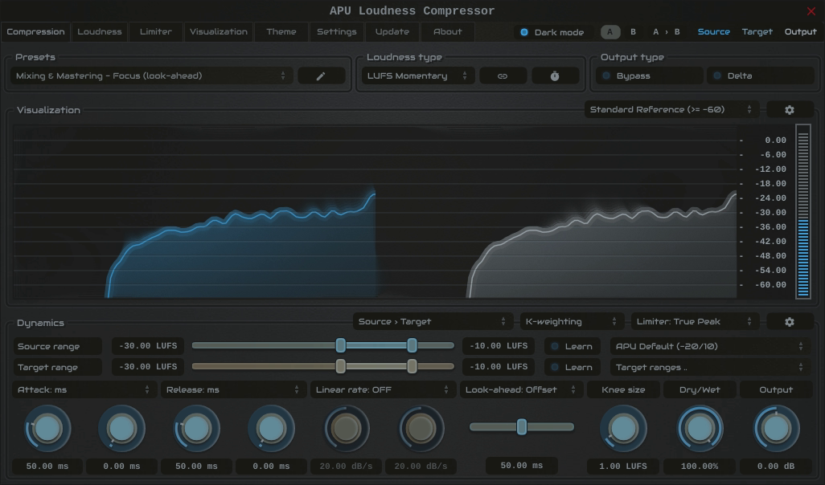
Task: Click the Knee size label button
Action: [x=623, y=390]
